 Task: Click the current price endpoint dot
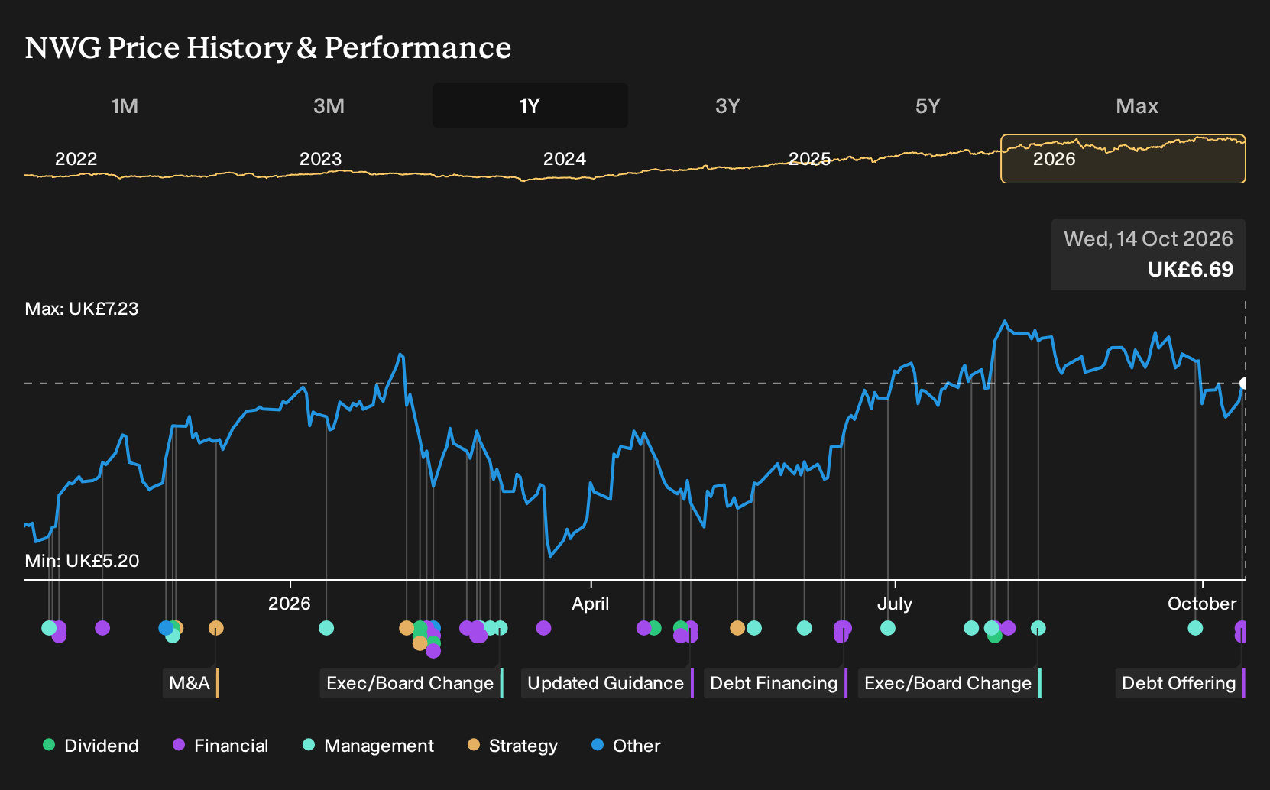pyautogui.click(x=1244, y=384)
